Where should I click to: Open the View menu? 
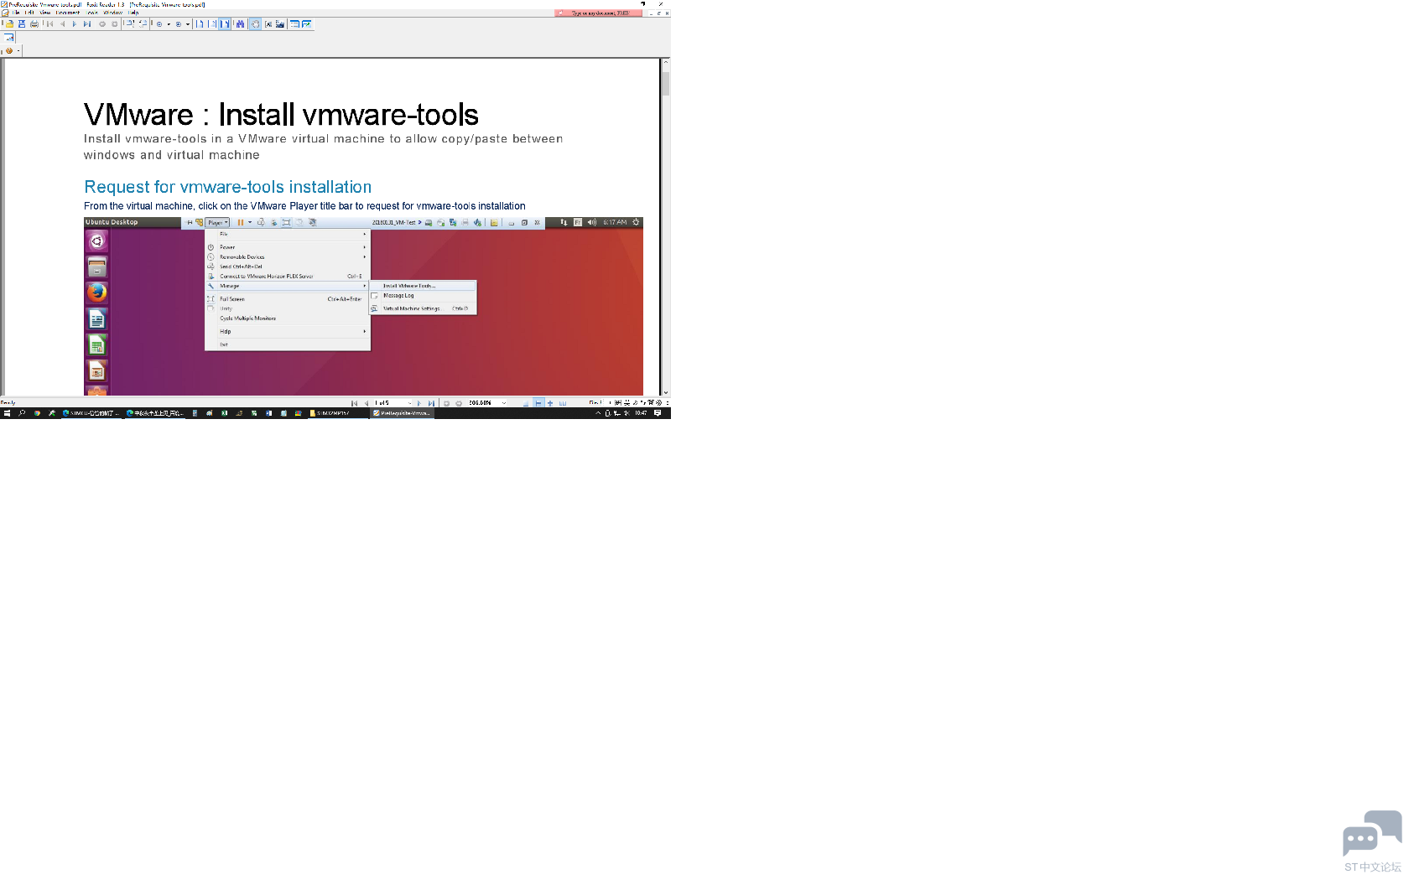(x=45, y=13)
